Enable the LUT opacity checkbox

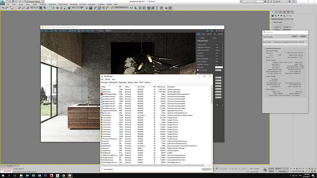click(x=198, y=70)
